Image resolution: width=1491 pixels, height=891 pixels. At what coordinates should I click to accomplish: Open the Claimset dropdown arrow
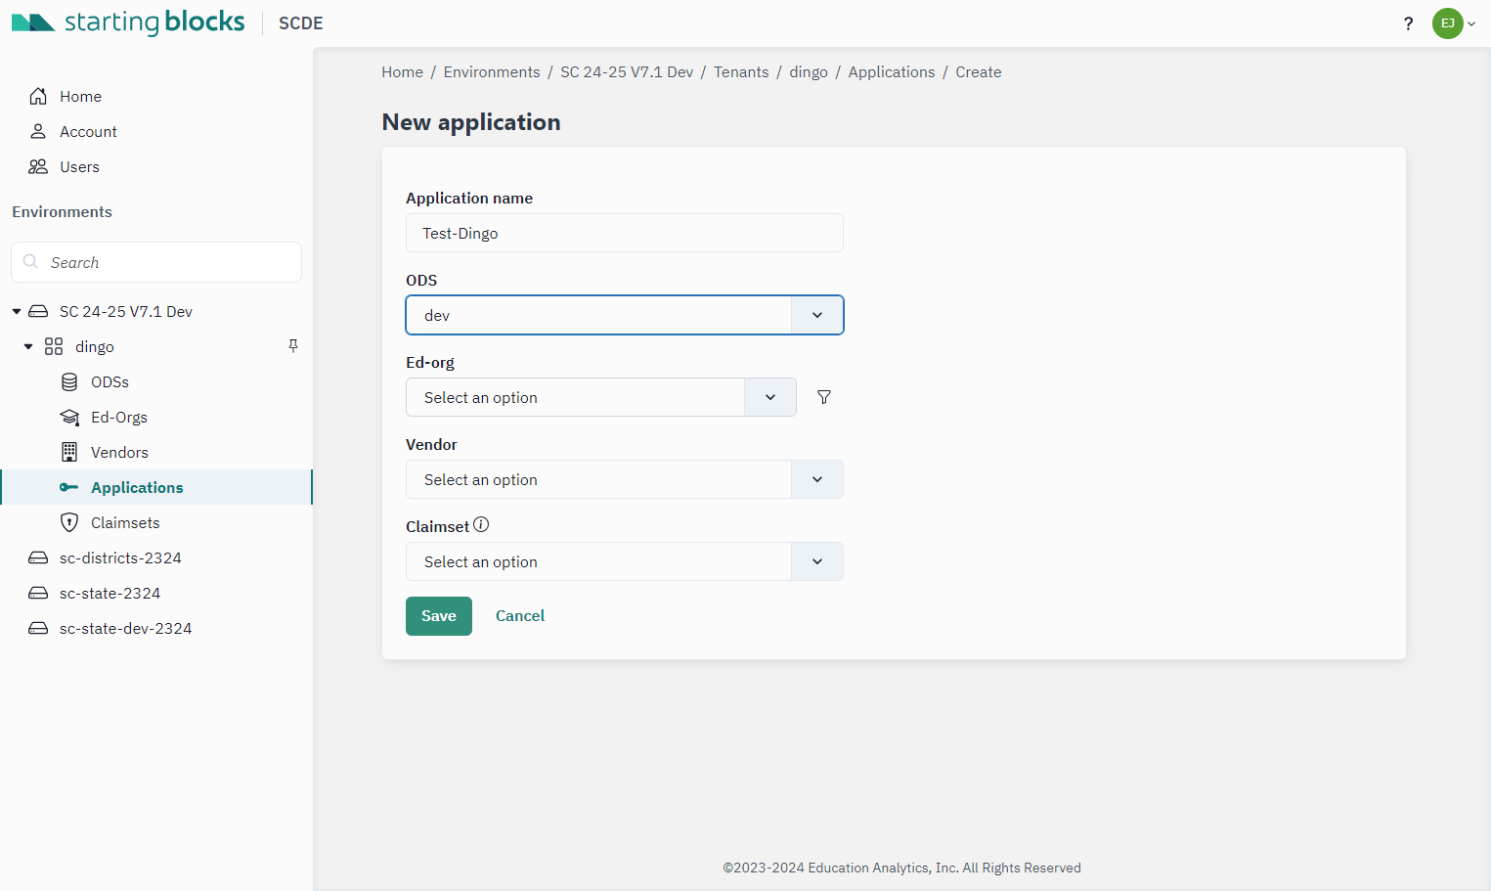(x=817, y=561)
